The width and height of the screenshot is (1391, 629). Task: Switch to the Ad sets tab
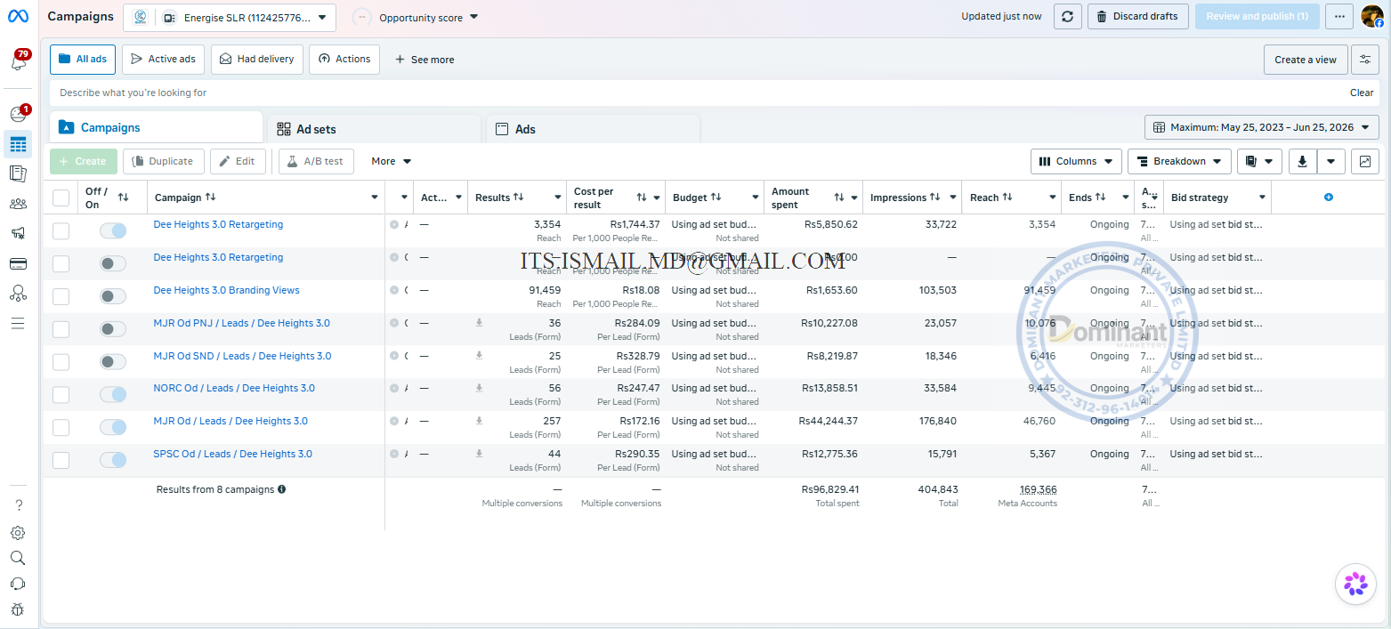point(374,129)
